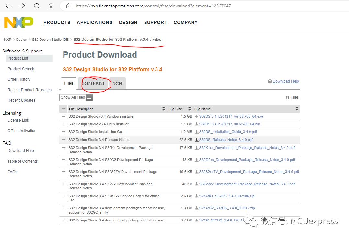
Task: Open Product List in sidebar
Action: pos(29,59)
